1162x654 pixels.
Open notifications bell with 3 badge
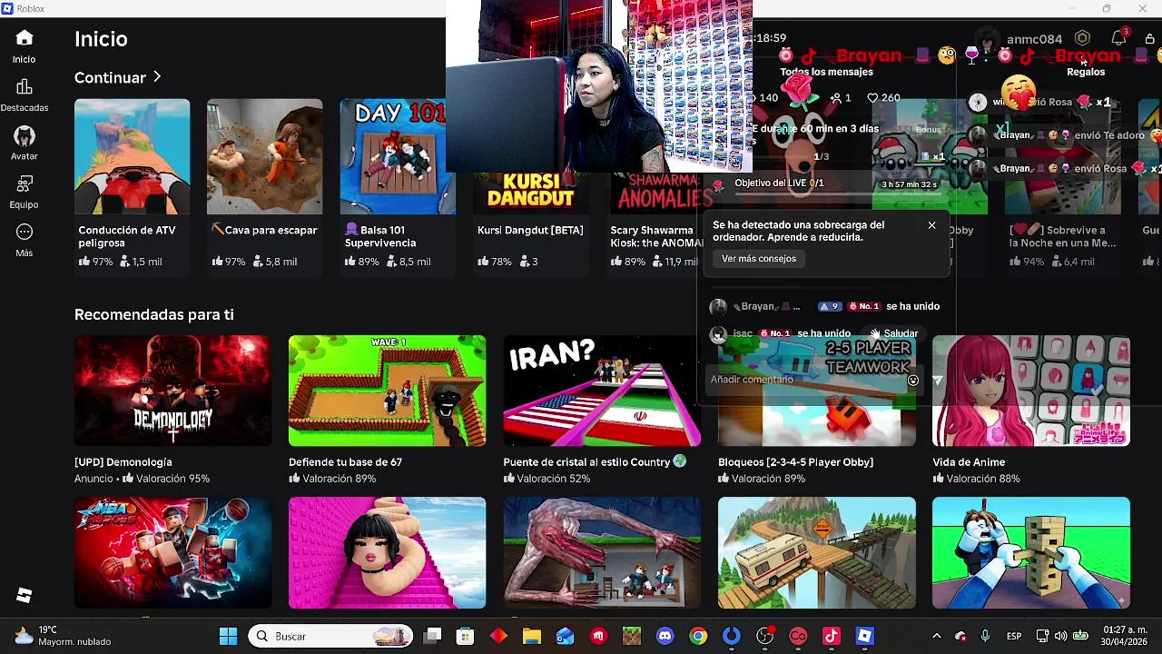1118,38
